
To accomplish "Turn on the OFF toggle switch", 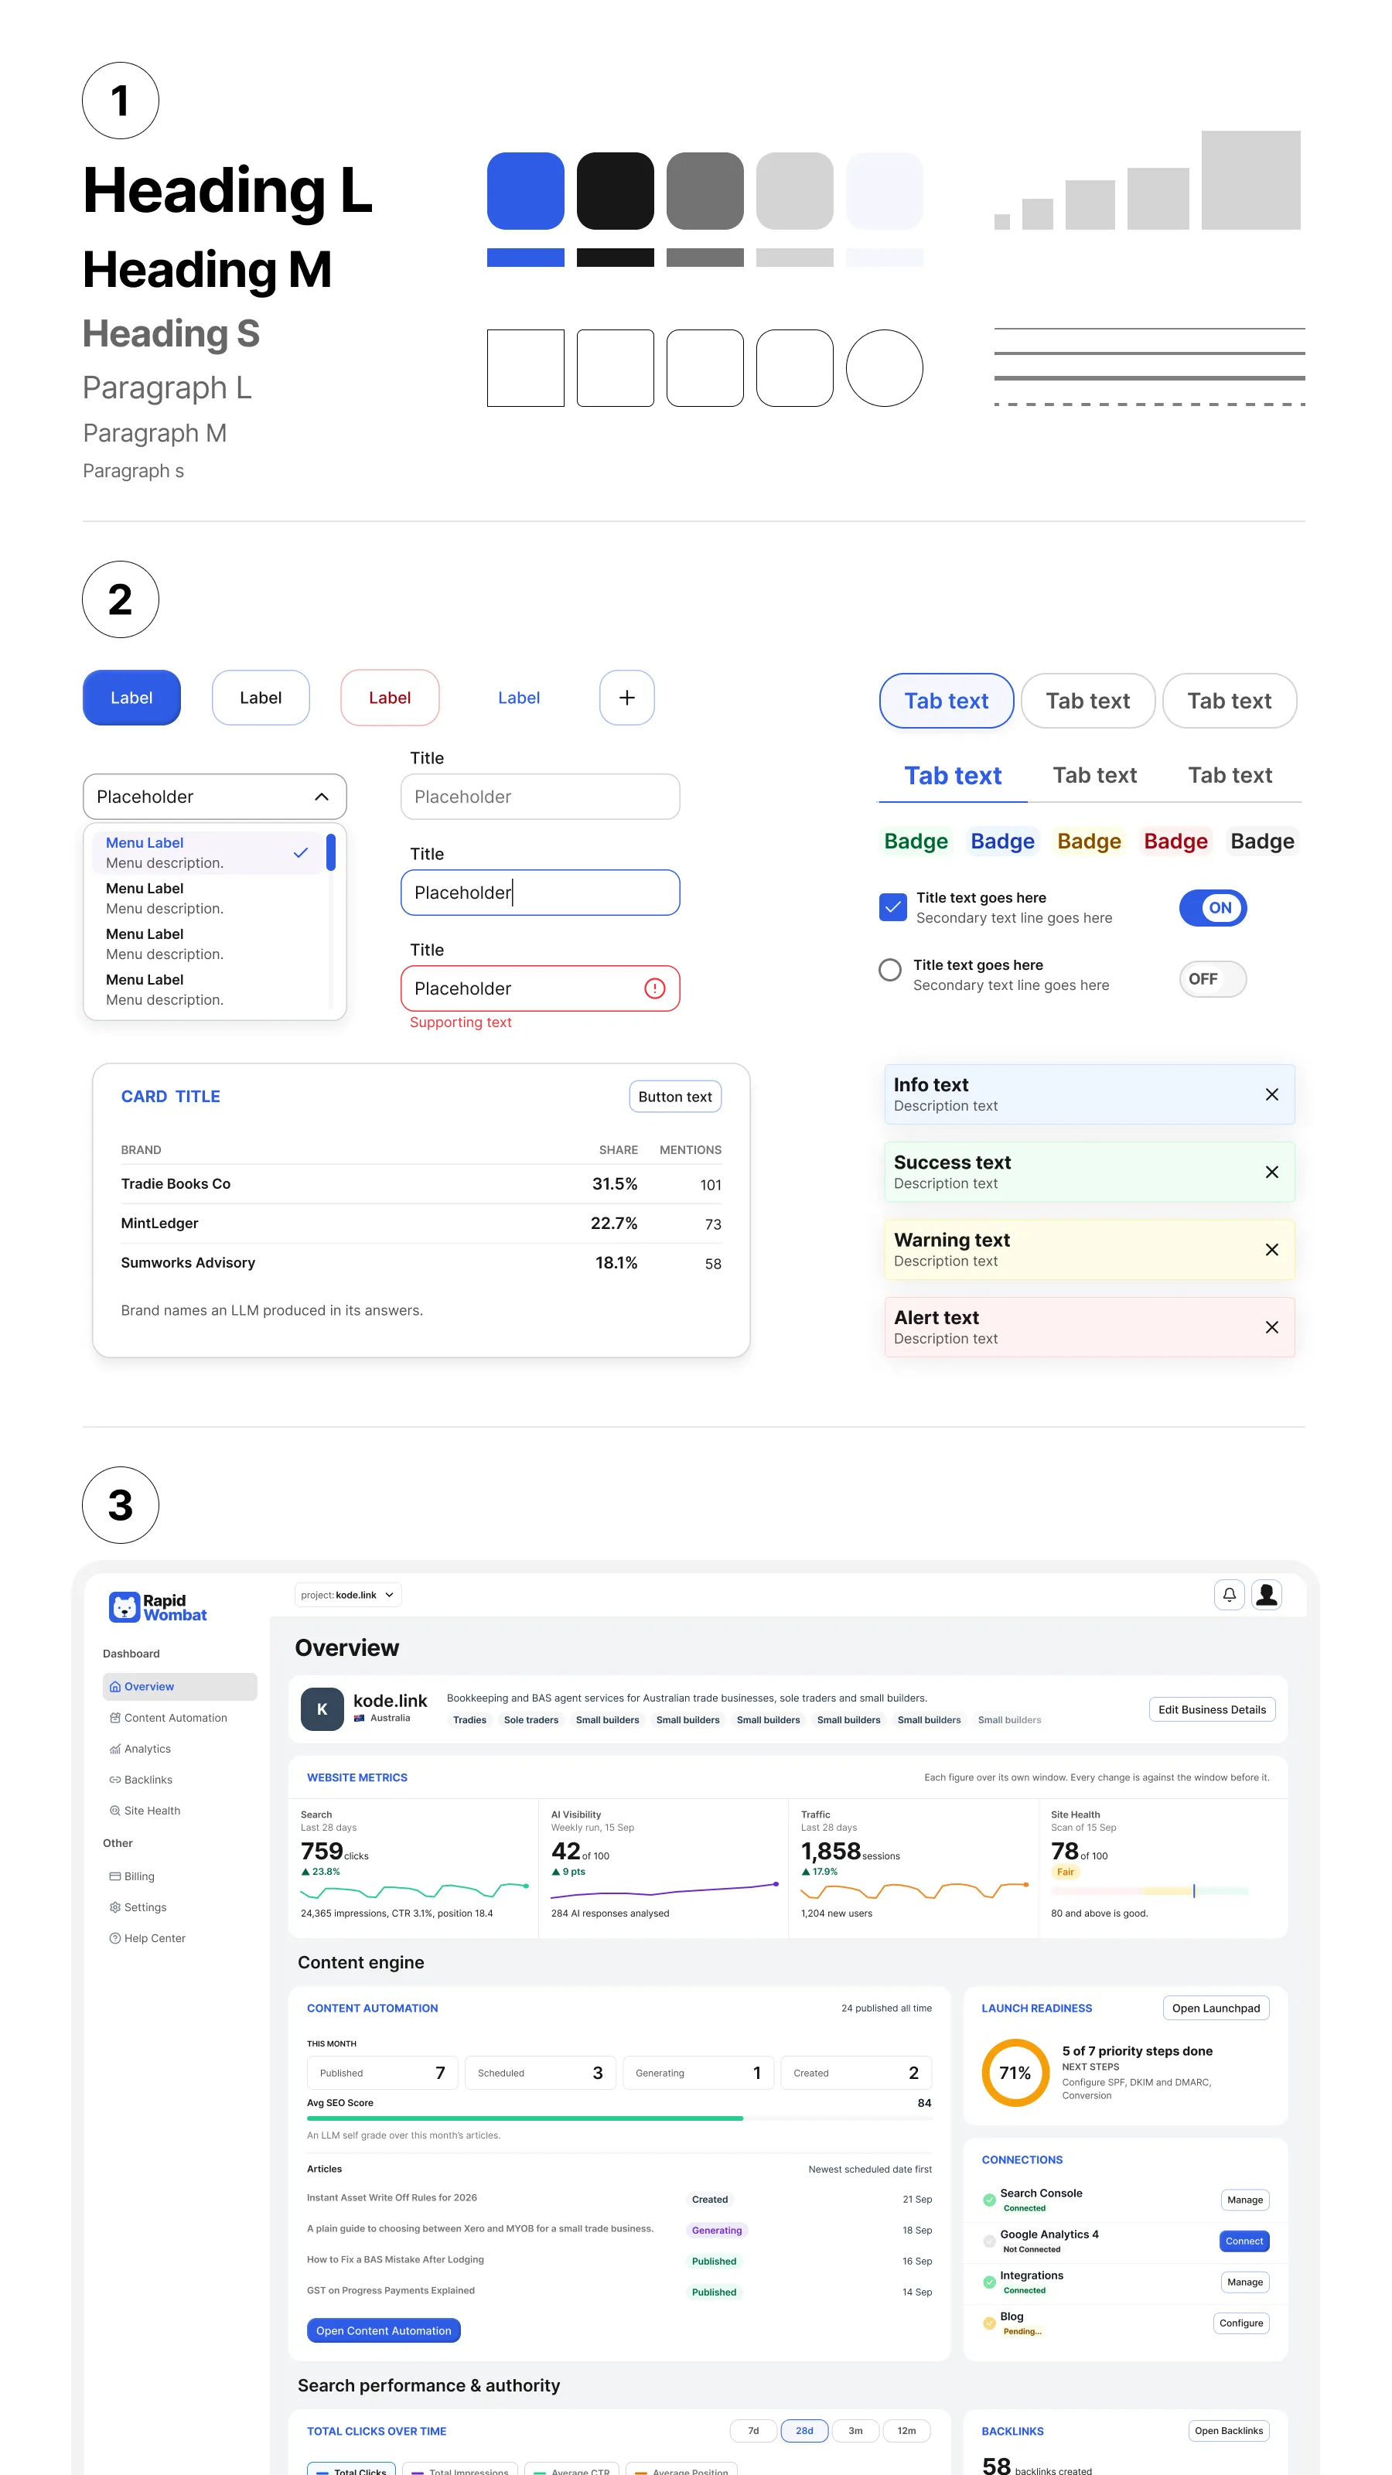I will (x=1213, y=979).
